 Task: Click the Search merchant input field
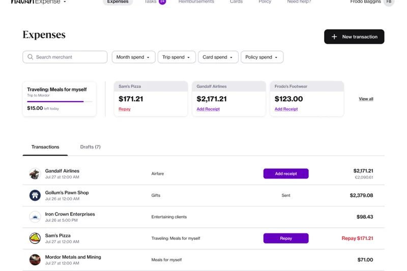point(69,57)
